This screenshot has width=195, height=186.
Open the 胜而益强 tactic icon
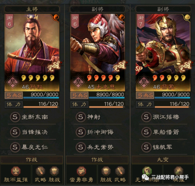16,171
